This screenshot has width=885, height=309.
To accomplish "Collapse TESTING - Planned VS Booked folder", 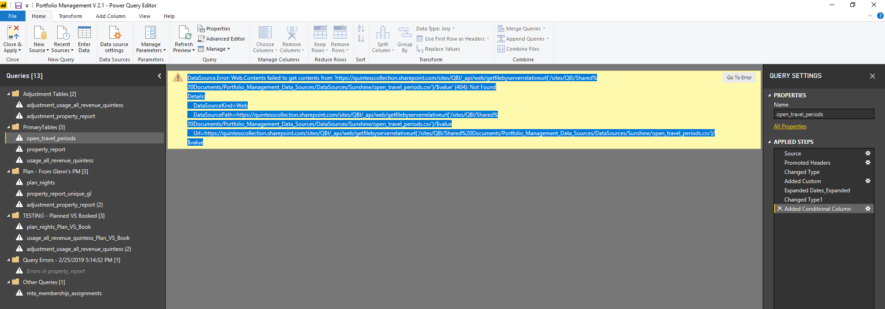I will click(8, 215).
